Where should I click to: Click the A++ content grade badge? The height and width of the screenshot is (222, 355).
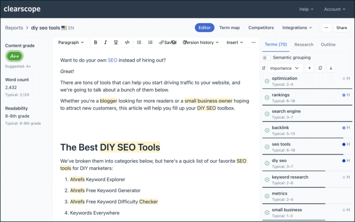click(15, 56)
